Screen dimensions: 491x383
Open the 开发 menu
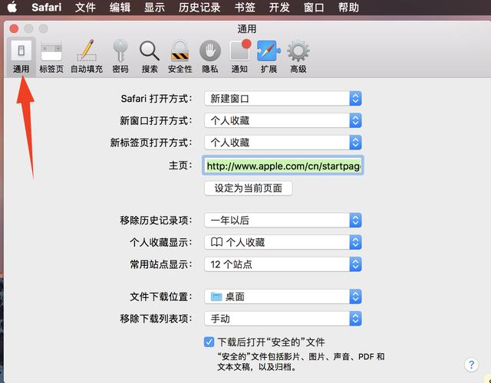click(279, 7)
